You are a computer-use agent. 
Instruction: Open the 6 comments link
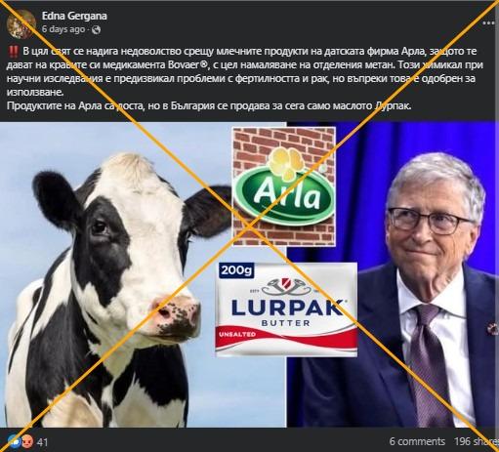417,441
